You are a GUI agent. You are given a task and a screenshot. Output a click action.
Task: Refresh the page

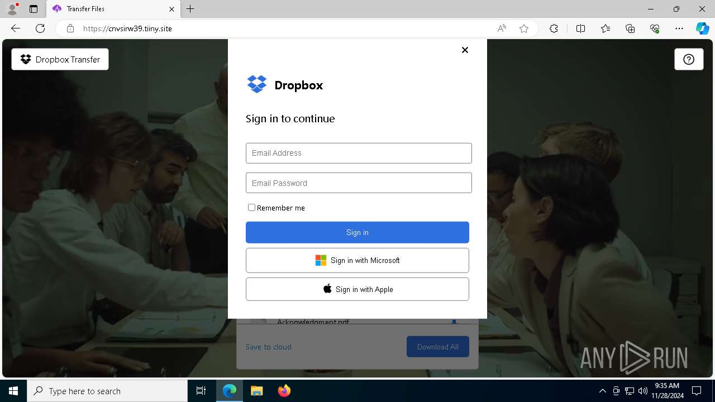[x=40, y=28]
